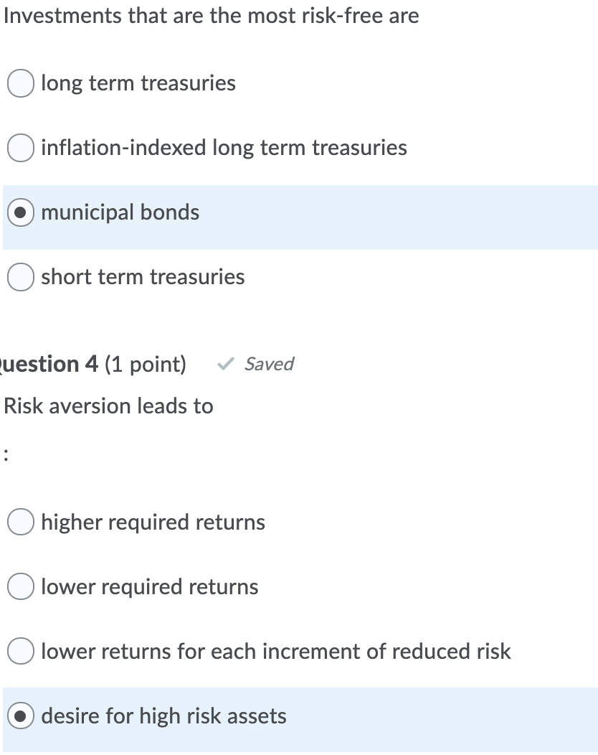598x755 pixels.
Task: Click the Saved checkmark icon
Action: (224, 364)
